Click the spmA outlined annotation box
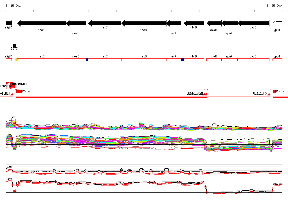288x201 pixels. [x=229, y=60]
